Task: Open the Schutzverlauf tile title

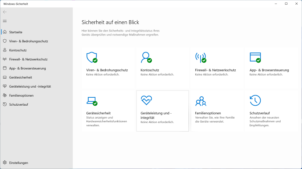Action: (260, 113)
